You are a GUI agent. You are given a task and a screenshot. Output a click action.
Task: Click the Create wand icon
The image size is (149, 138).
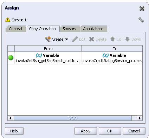pos(48,39)
